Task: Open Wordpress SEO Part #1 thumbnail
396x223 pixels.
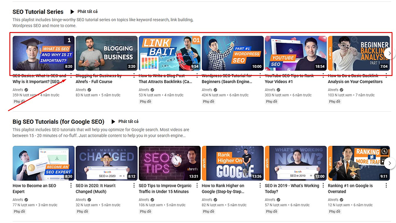Action: [233, 53]
